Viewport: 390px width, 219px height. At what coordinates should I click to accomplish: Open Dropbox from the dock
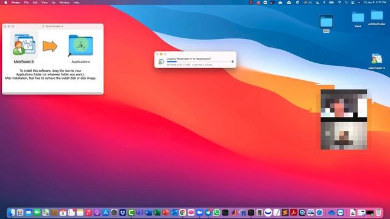[x=122, y=212]
